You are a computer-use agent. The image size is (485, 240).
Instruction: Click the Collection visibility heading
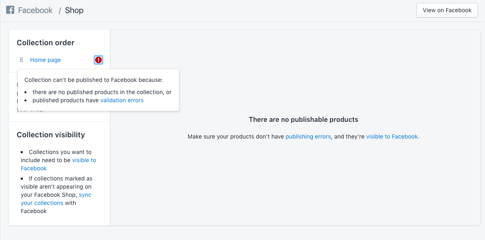[x=51, y=135]
